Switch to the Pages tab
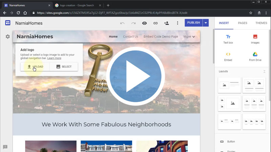Image resolution: width=271 pixels, height=152 pixels. tap(243, 23)
